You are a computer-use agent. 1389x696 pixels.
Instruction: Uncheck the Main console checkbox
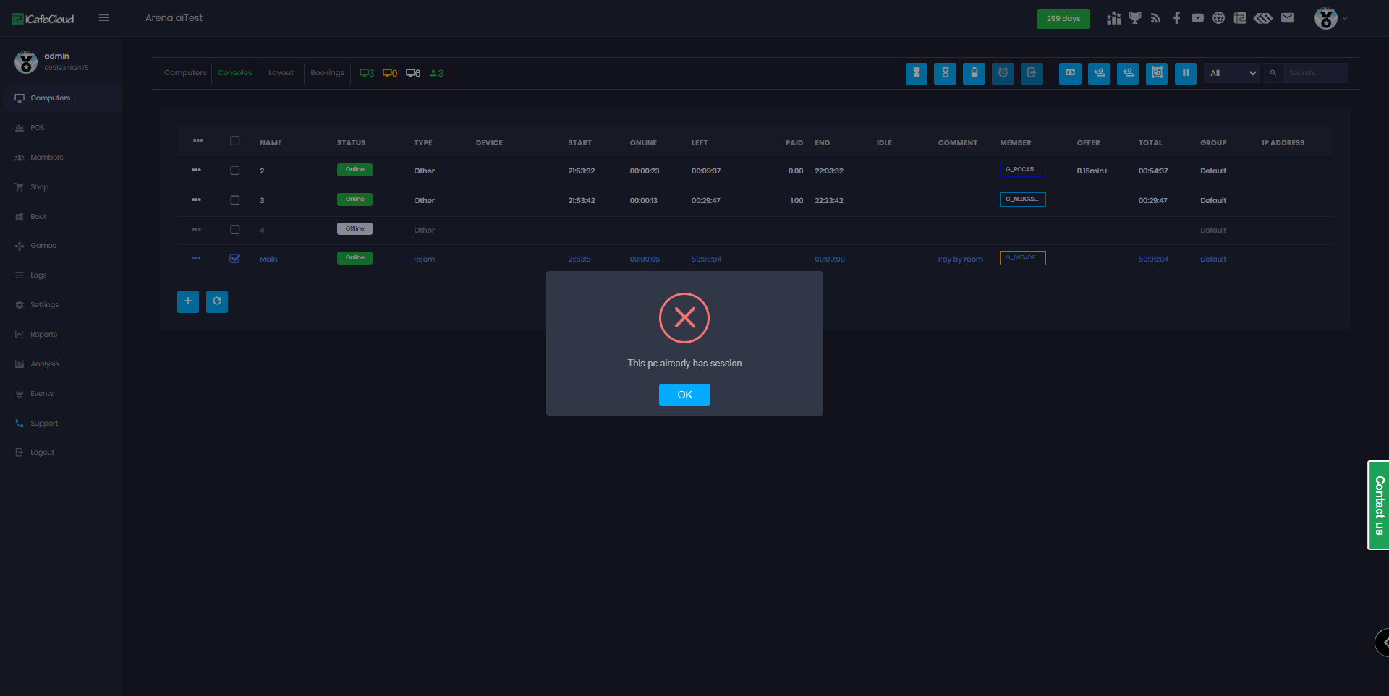[x=234, y=259]
